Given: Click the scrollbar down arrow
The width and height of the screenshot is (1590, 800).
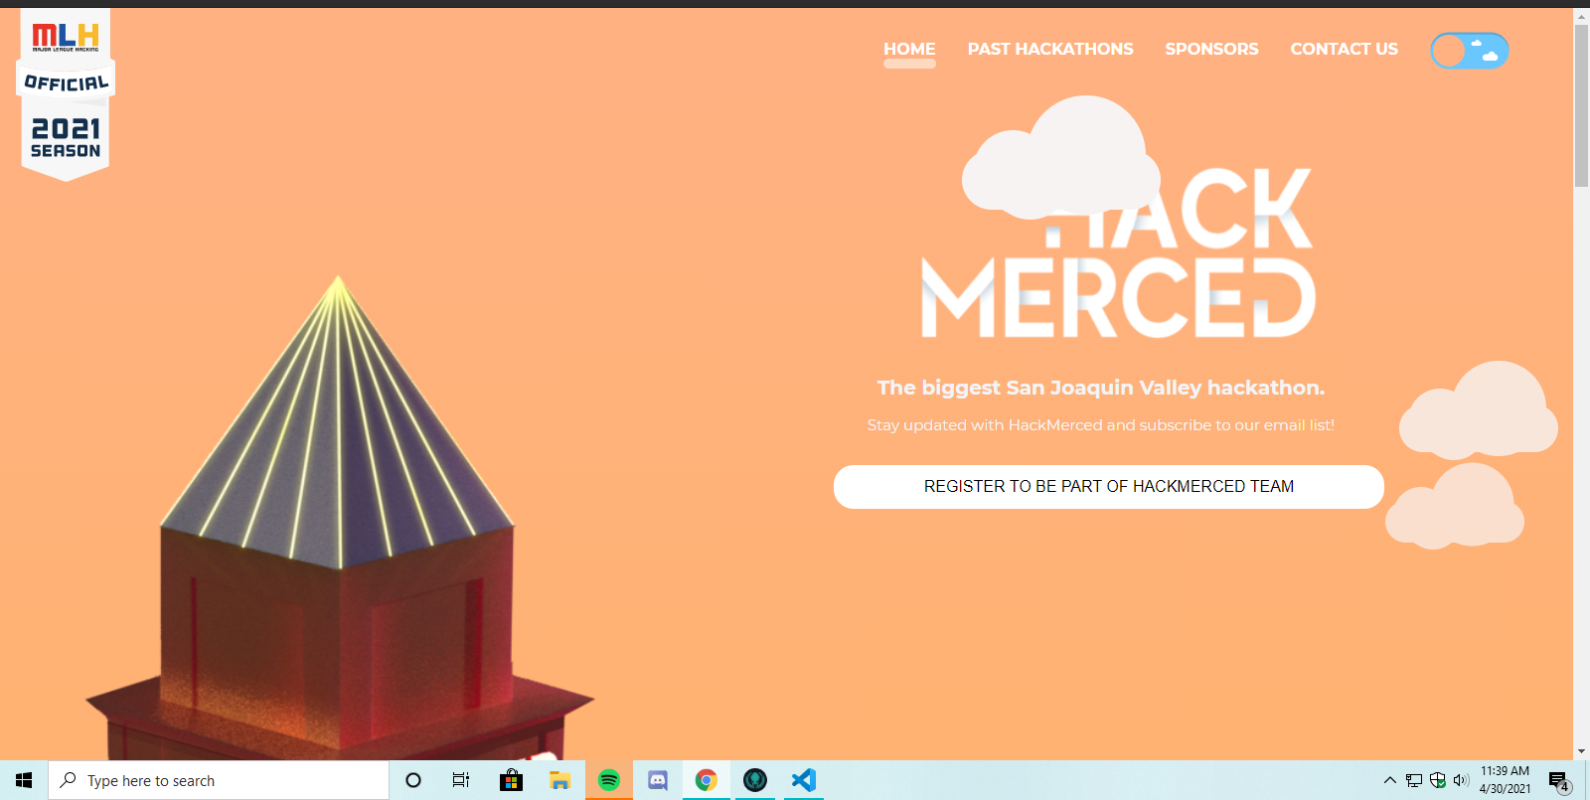Looking at the screenshot, I should click(x=1581, y=752).
